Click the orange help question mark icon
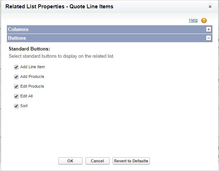This screenshot has width=219, height=171. pyautogui.click(x=204, y=21)
